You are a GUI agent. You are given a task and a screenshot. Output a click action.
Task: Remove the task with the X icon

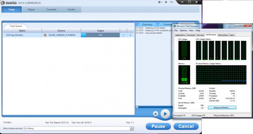pos(130,35)
